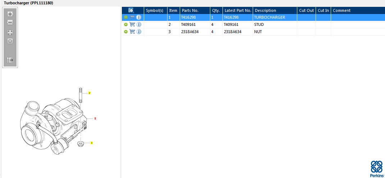Click green gear icon for TURBOCHARGER row
Viewport: 385px width, 178px height.
(126, 17)
